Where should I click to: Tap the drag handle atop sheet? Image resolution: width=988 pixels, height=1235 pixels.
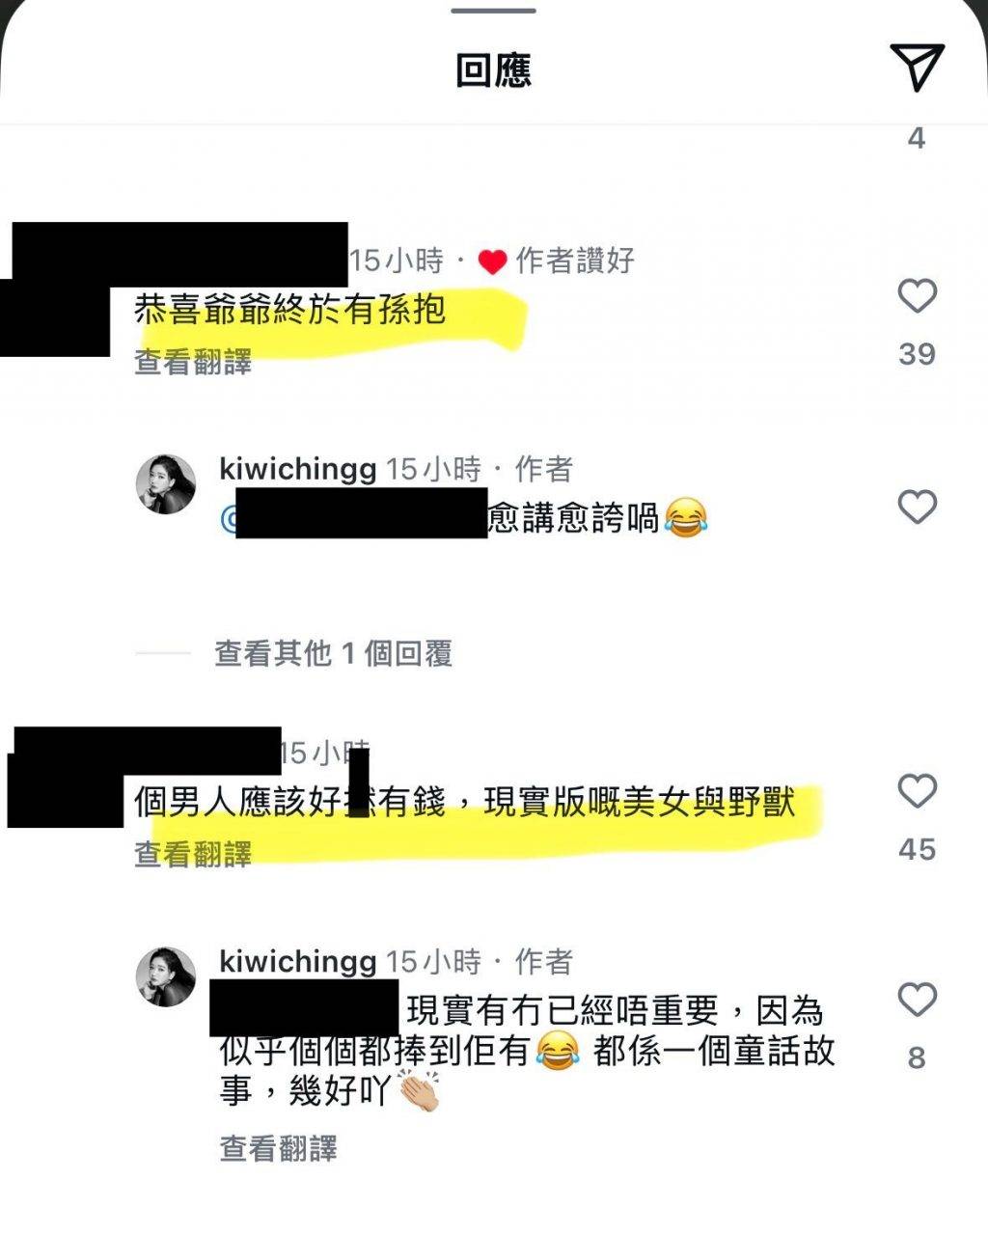pyautogui.click(x=493, y=10)
